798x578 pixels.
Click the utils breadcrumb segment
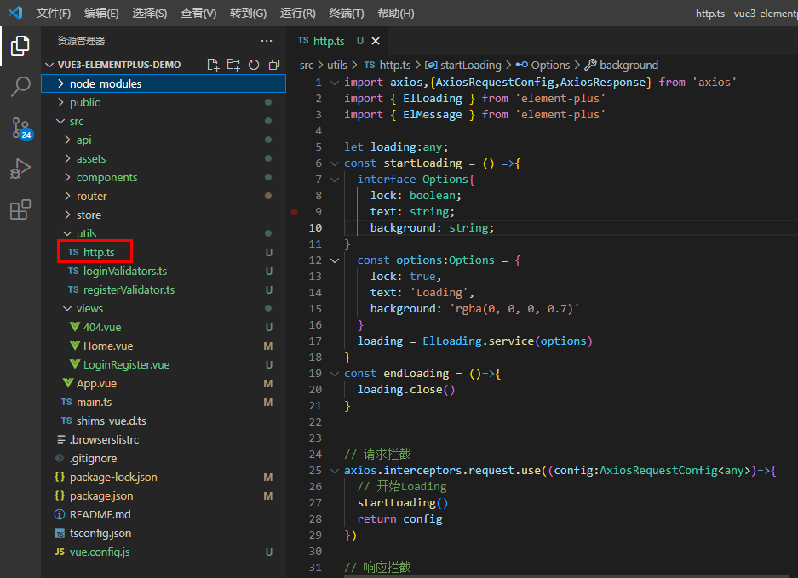337,65
